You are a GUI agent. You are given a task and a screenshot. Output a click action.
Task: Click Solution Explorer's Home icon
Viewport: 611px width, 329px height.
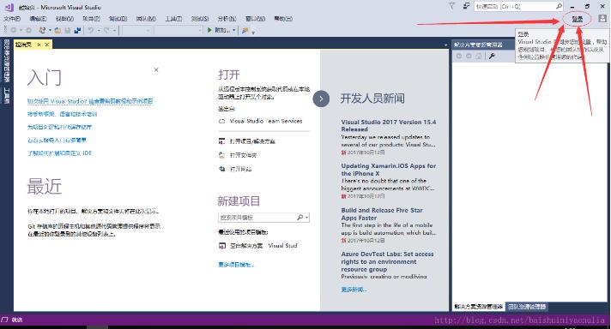click(x=479, y=56)
